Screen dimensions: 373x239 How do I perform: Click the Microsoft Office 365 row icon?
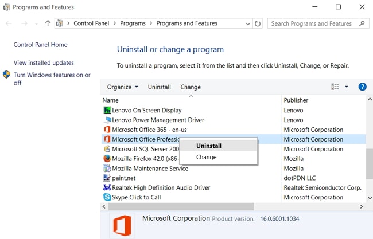pyautogui.click(x=107, y=130)
